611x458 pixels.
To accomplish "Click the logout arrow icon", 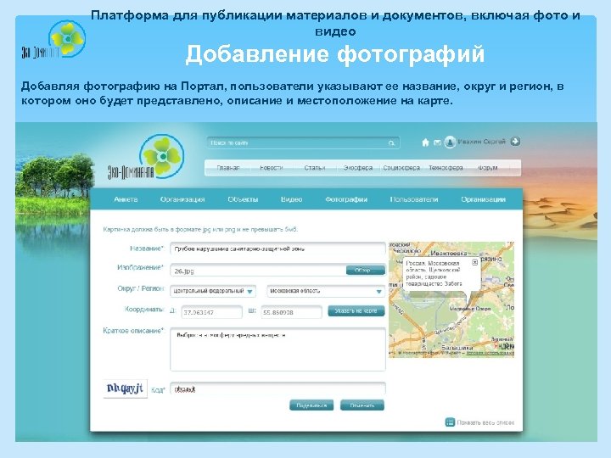I will click(x=515, y=142).
